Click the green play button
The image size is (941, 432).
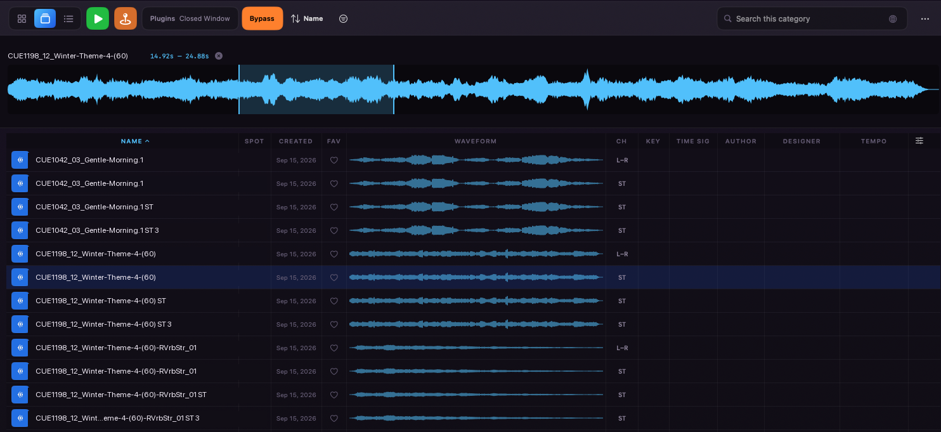coord(98,19)
